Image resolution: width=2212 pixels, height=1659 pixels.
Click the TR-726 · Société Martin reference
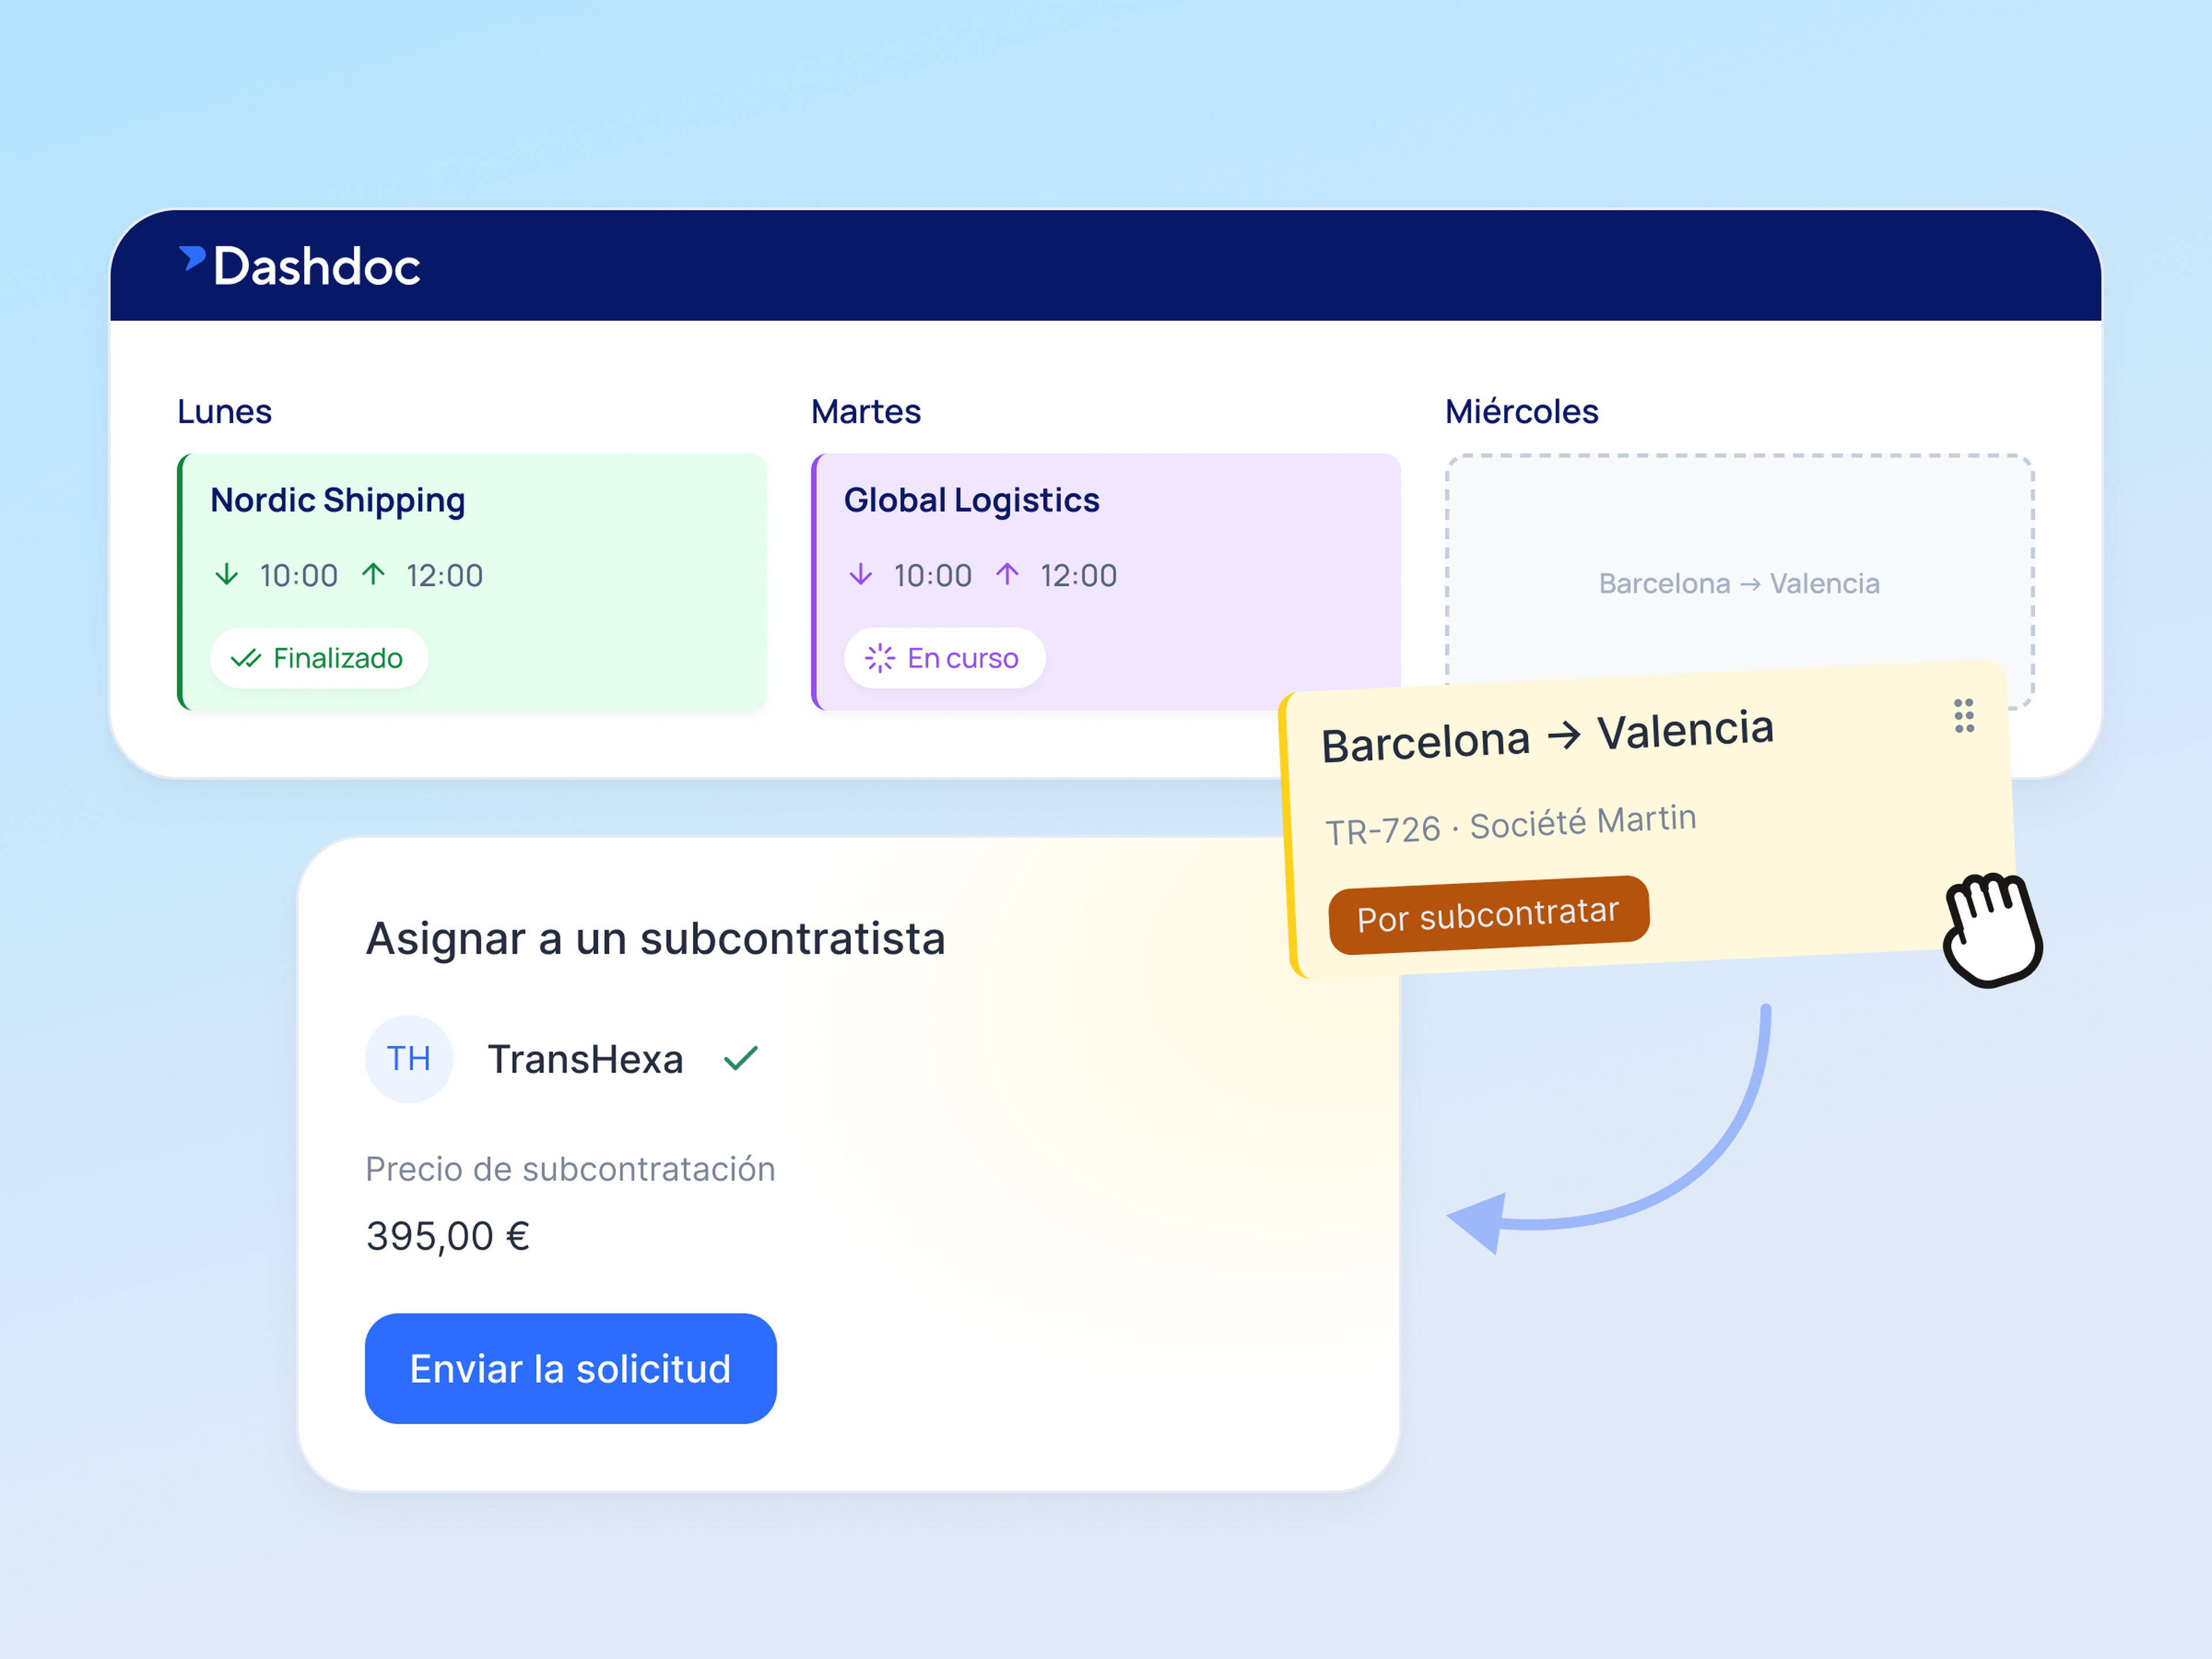pyautogui.click(x=1511, y=825)
